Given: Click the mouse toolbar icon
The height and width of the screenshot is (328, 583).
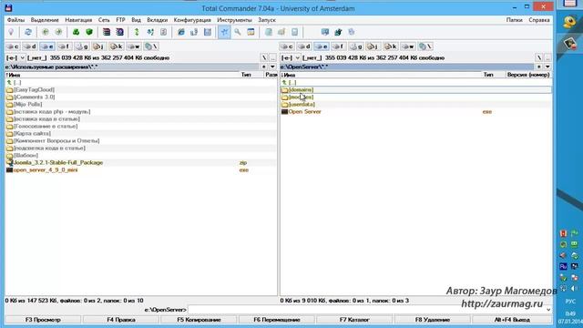Looking at the screenshot, I should click(x=352, y=32).
